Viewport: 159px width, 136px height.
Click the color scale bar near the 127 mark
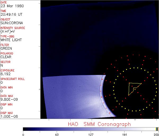pos(91,129)
